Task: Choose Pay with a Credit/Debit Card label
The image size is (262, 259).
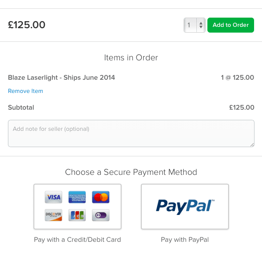Action: point(77,240)
